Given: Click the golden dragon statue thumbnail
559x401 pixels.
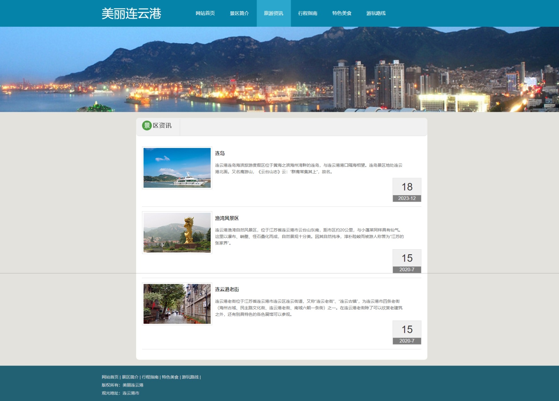Looking at the screenshot, I should [177, 233].
